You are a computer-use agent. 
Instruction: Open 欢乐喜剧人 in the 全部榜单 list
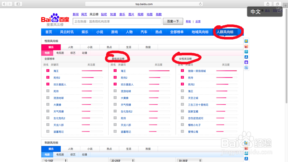pyautogui.click(x=60, y=84)
